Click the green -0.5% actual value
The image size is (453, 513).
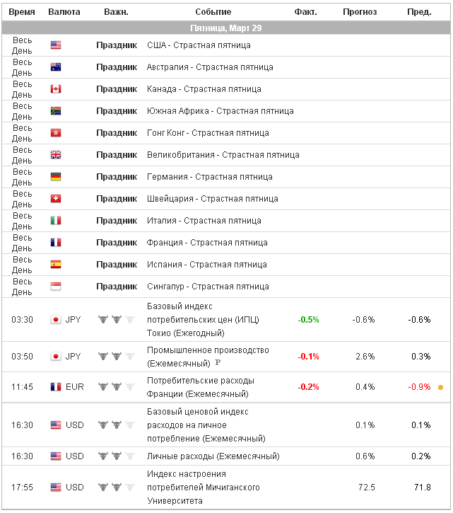coord(308,319)
